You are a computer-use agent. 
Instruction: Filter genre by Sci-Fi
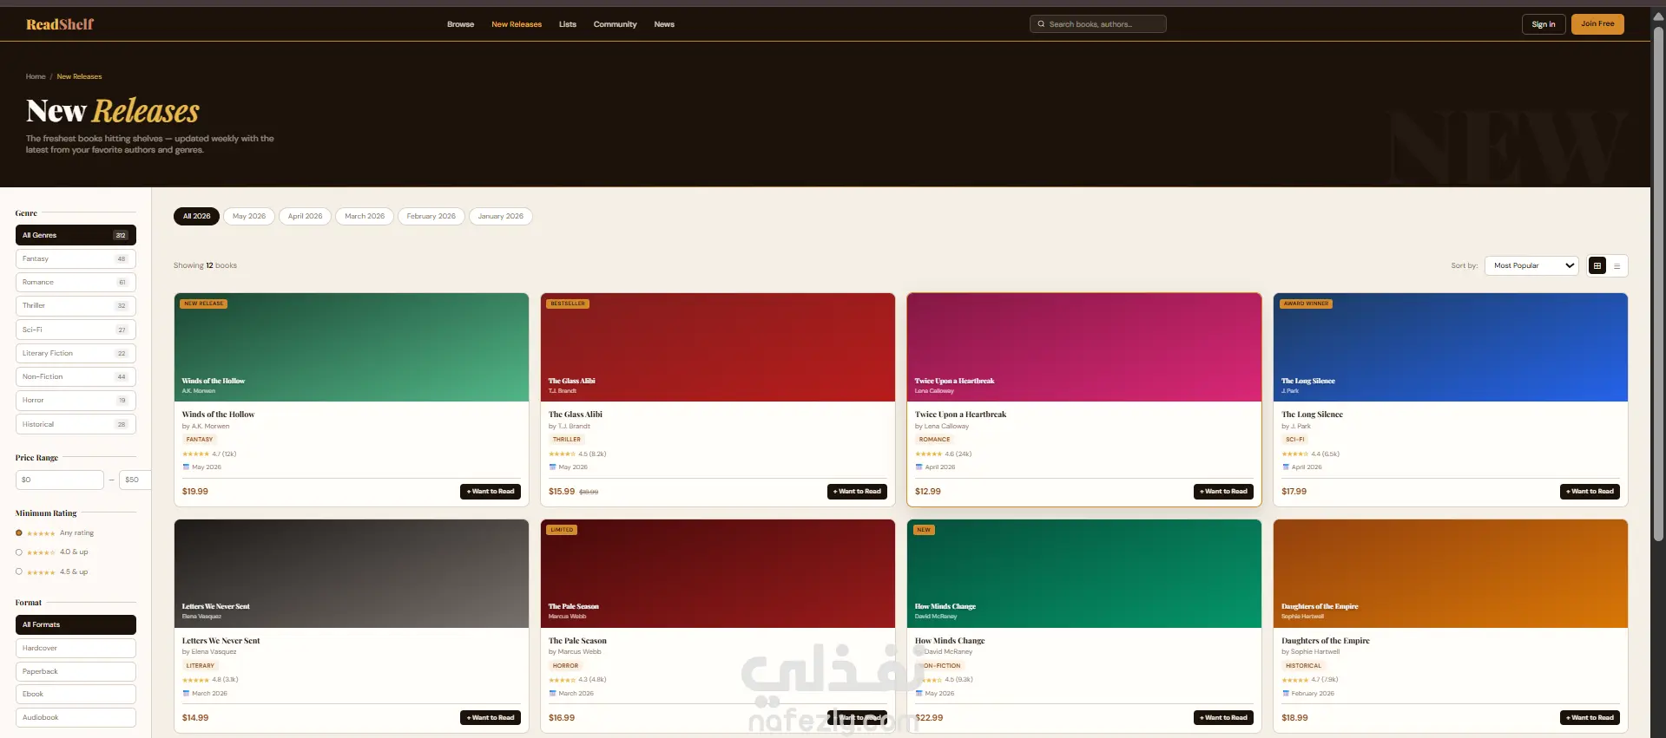click(x=76, y=330)
